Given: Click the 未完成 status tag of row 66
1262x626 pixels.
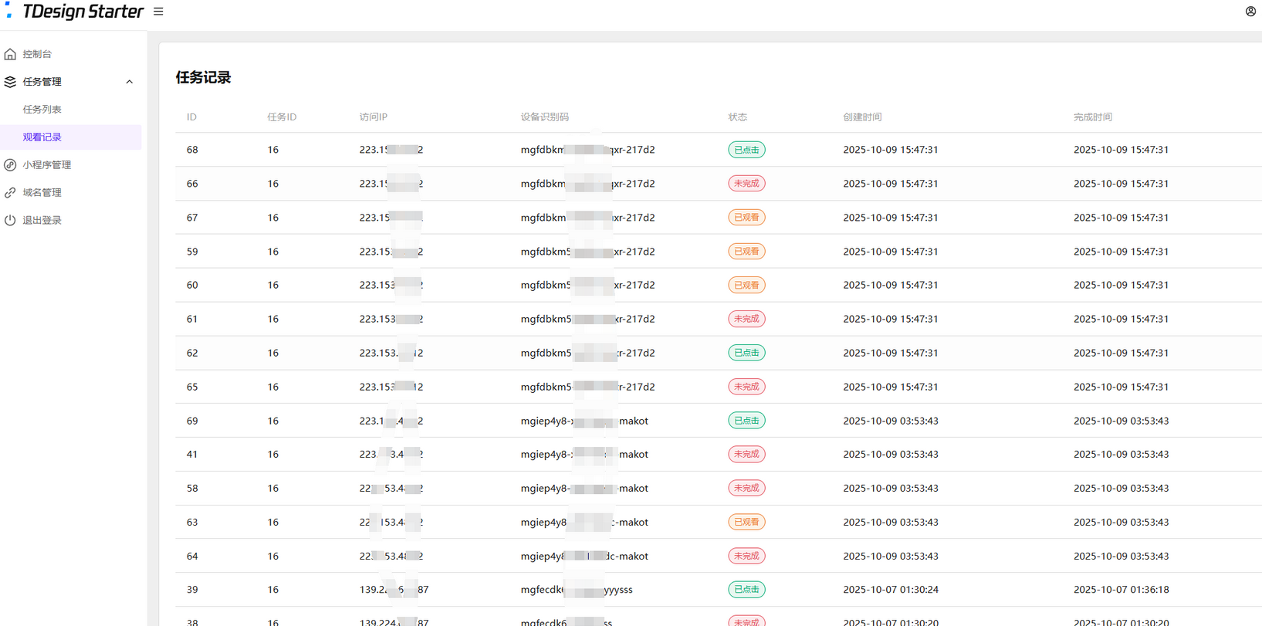Looking at the screenshot, I should pos(746,184).
